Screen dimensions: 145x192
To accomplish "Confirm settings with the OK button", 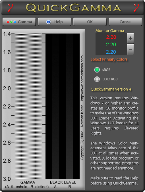I will click(90, 22).
